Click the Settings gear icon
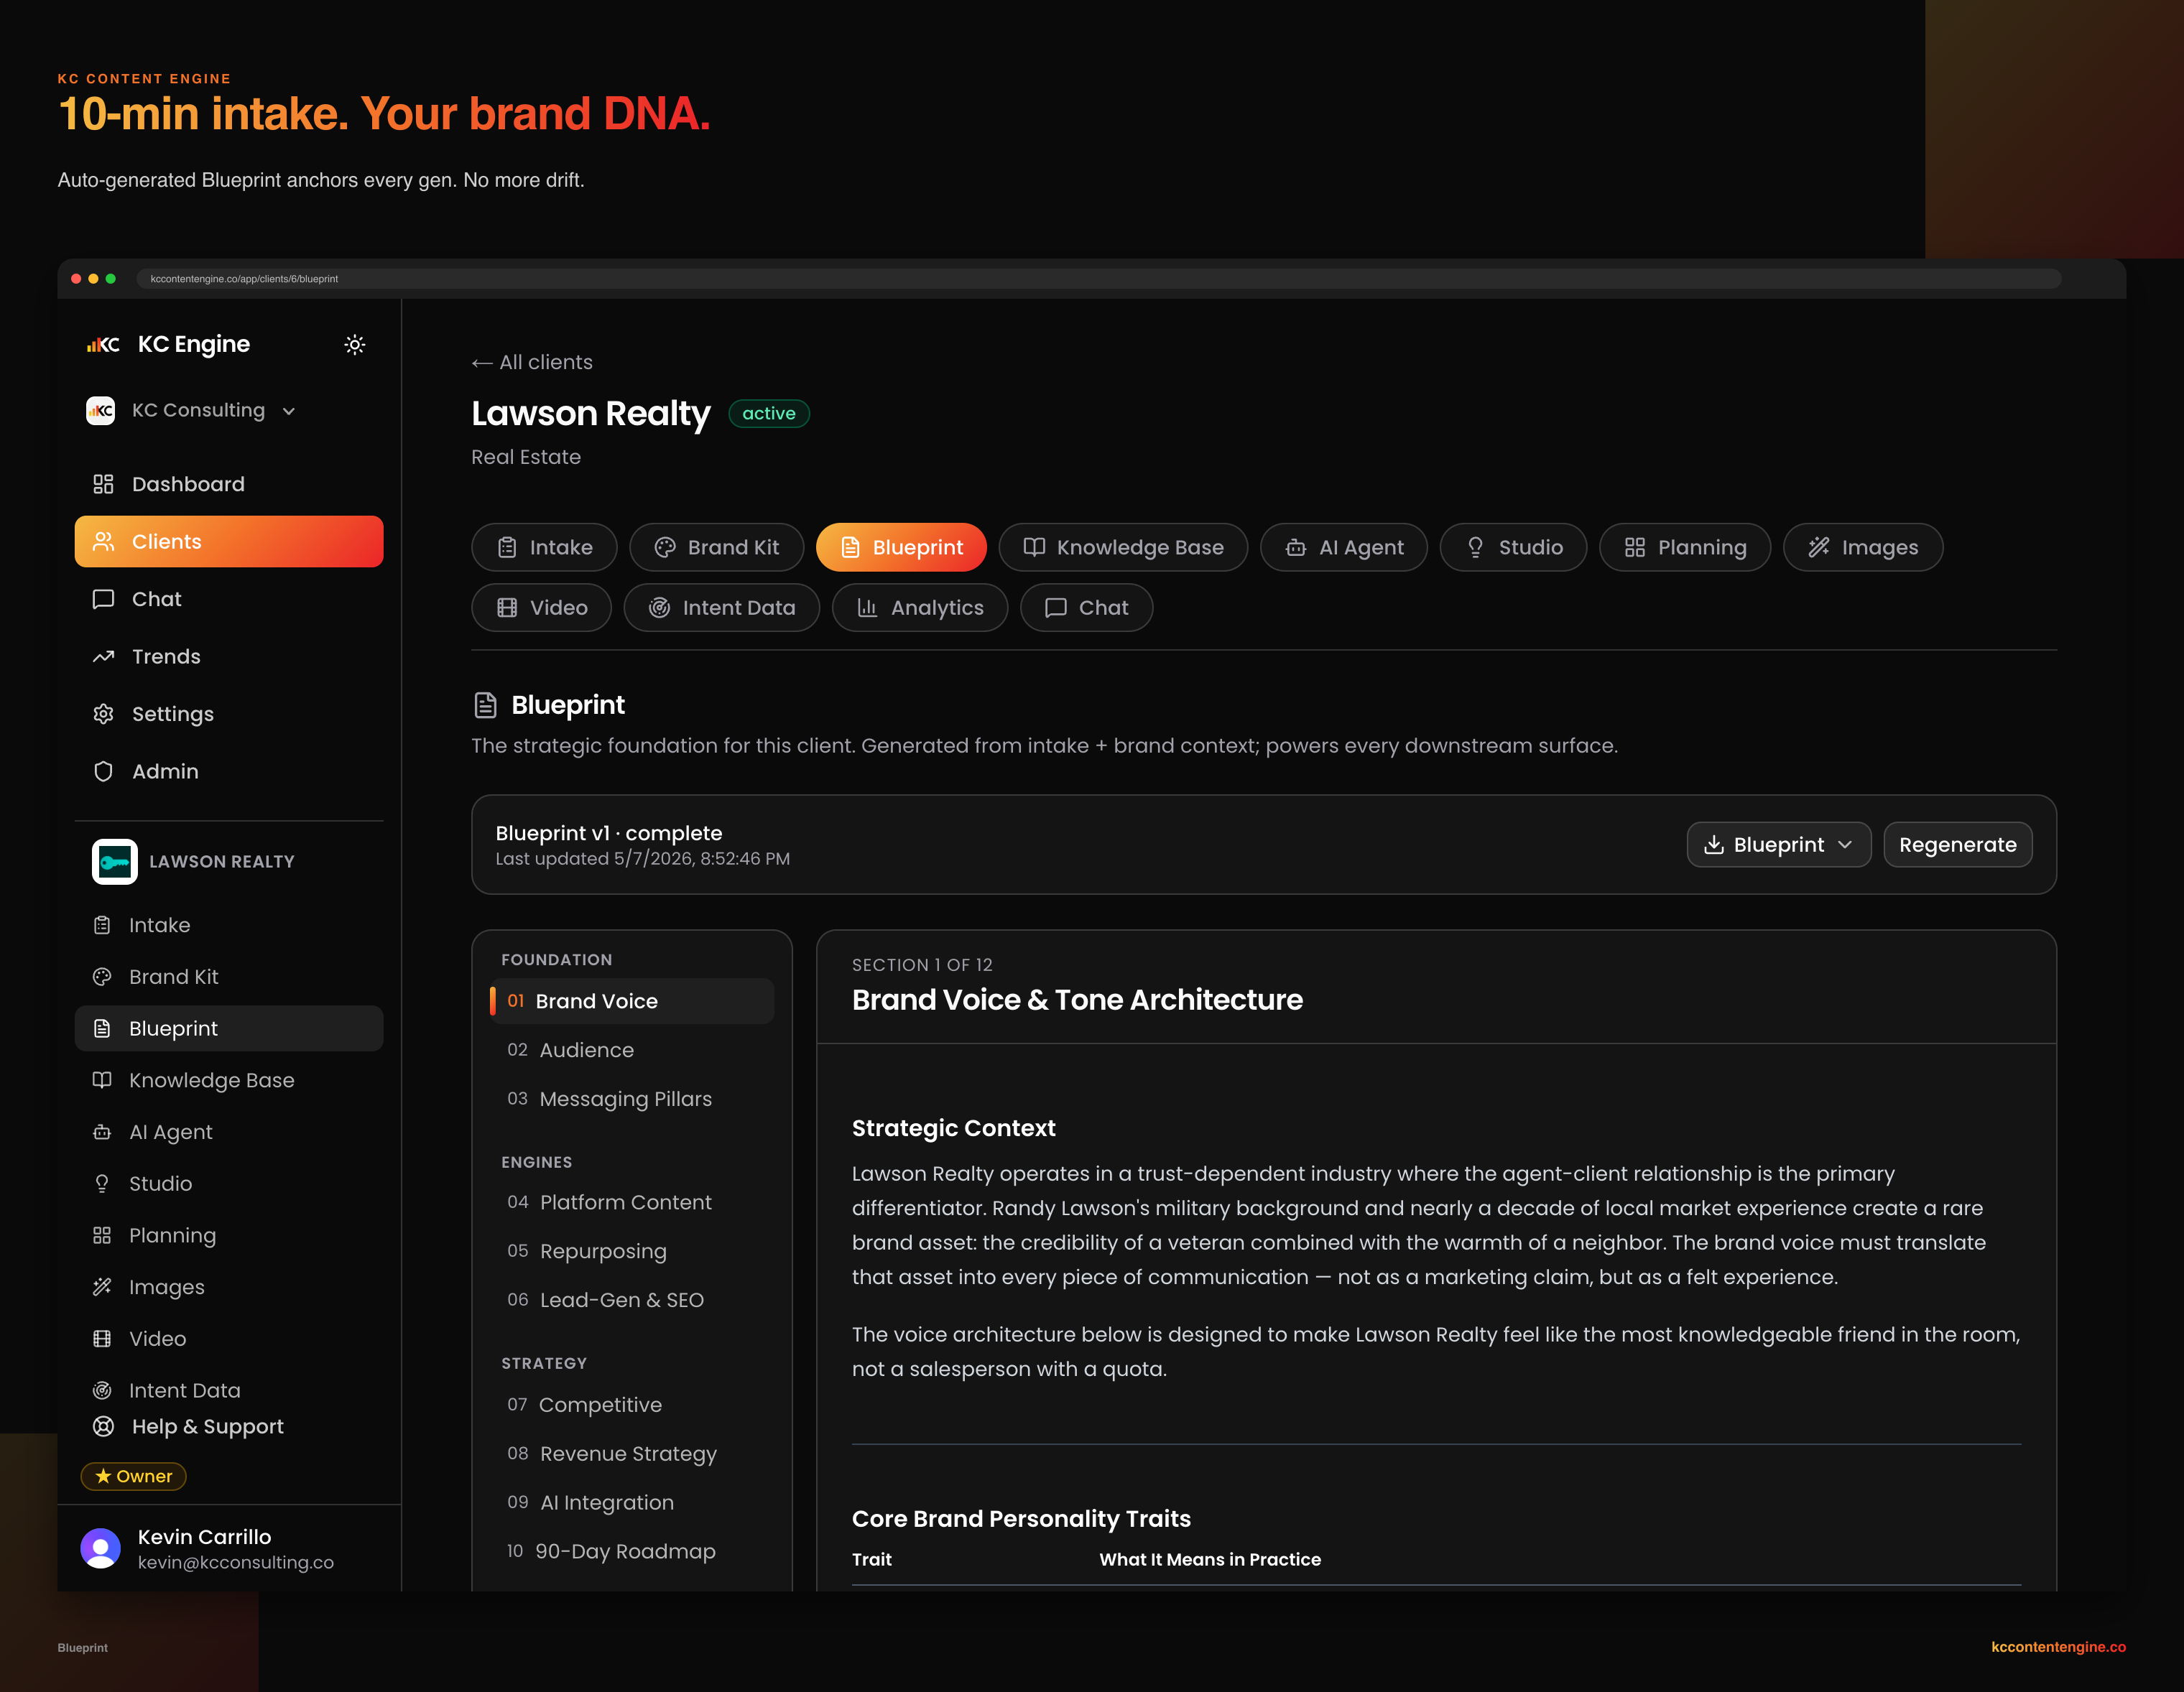The image size is (2184, 1692). pyautogui.click(x=103, y=715)
